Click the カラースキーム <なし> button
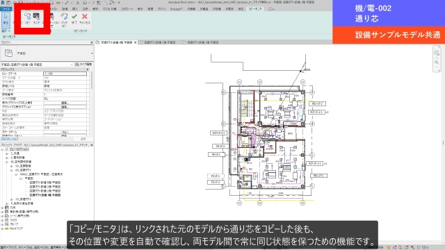 tap(65, 132)
